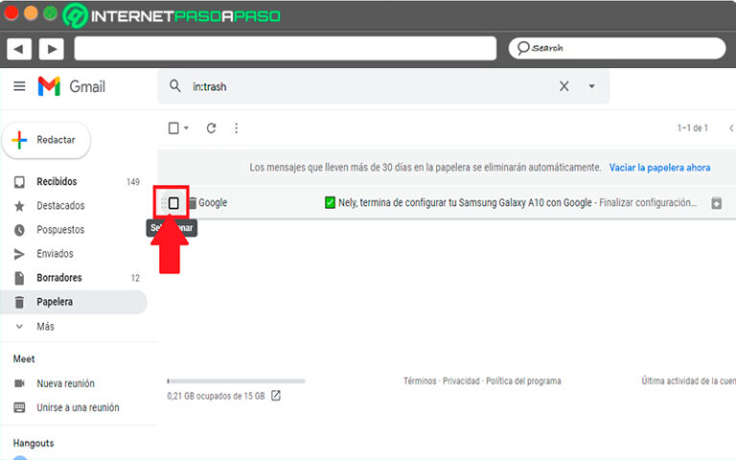Click the Meet section heading
The width and height of the screenshot is (736, 460).
(x=24, y=359)
